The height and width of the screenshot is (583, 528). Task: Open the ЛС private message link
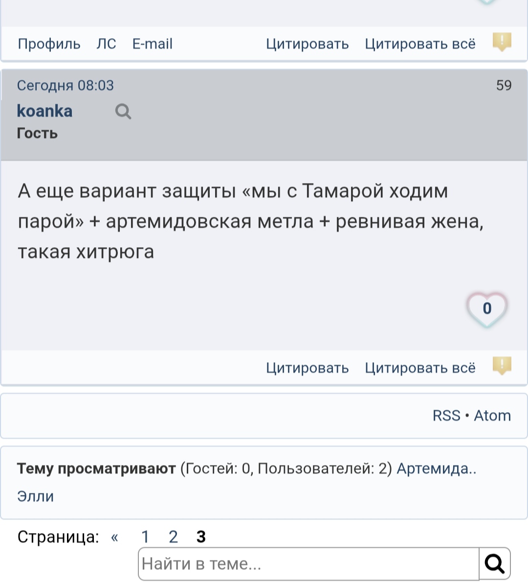click(106, 44)
